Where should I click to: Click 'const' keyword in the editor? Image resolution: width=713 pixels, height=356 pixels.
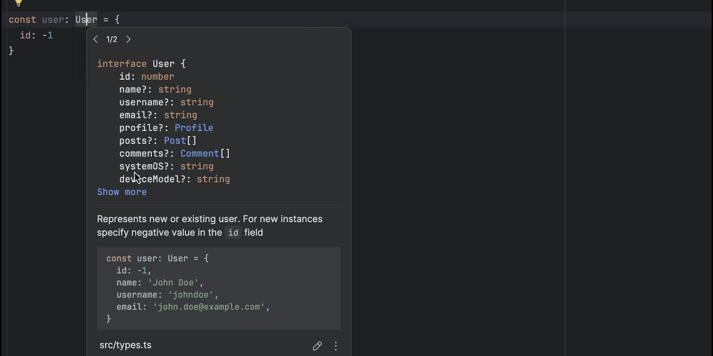point(22,20)
